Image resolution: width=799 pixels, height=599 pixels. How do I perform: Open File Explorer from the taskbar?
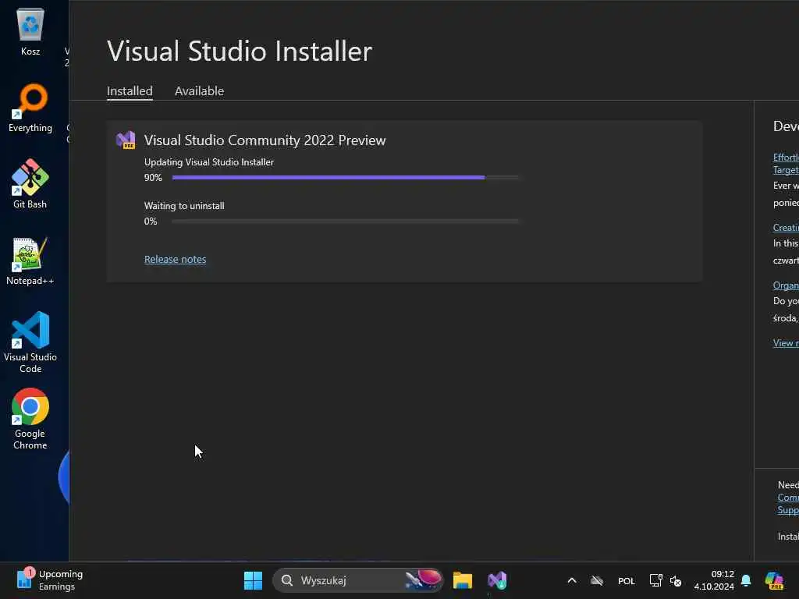(462, 580)
